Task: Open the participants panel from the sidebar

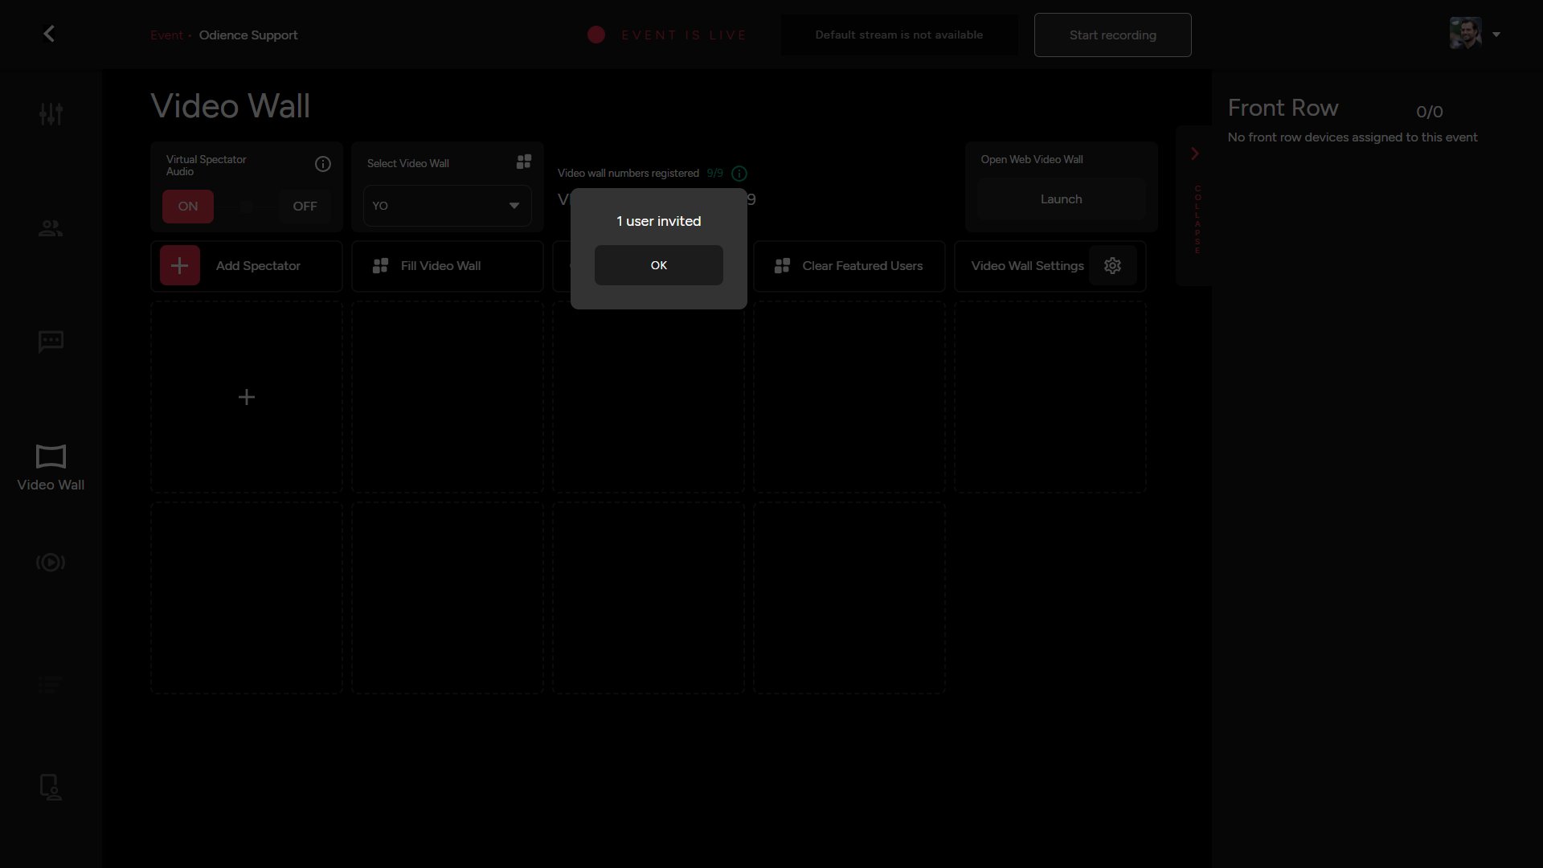Action: coord(50,228)
